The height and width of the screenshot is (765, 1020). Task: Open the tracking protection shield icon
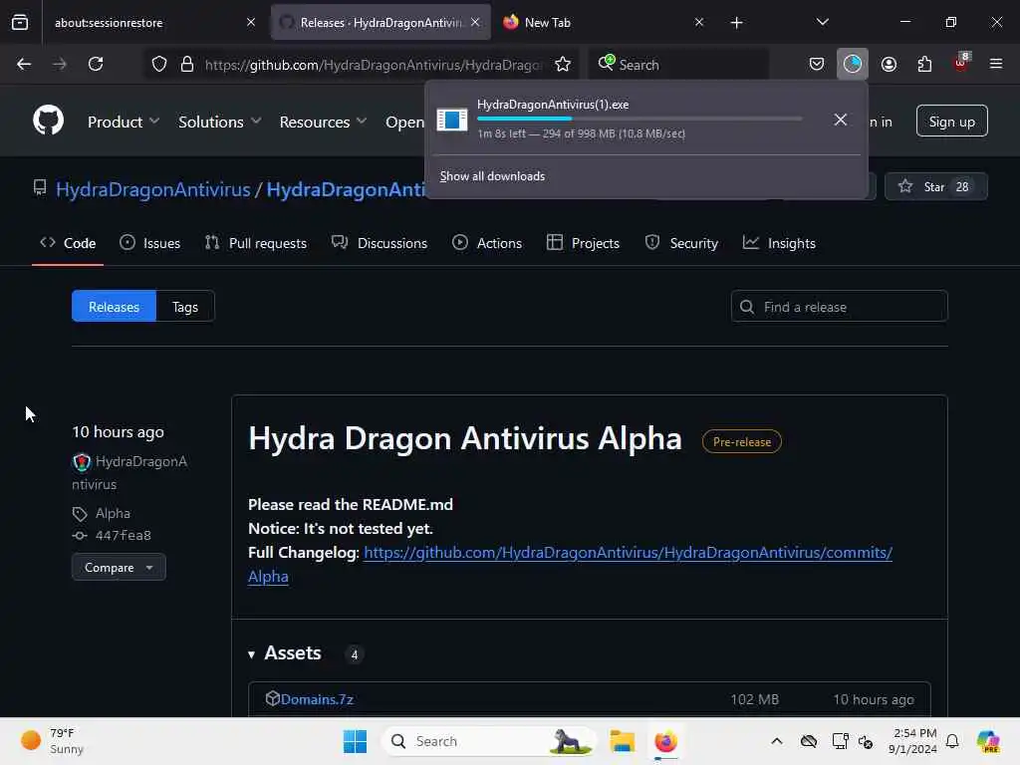[159, 65]
